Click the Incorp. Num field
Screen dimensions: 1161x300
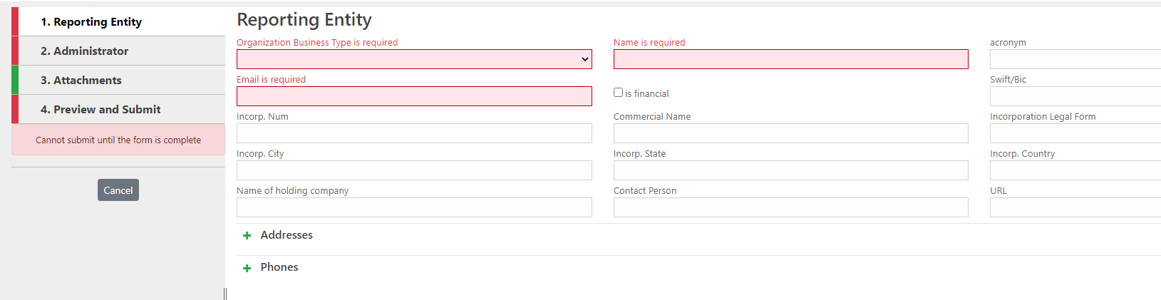(414, 133)
